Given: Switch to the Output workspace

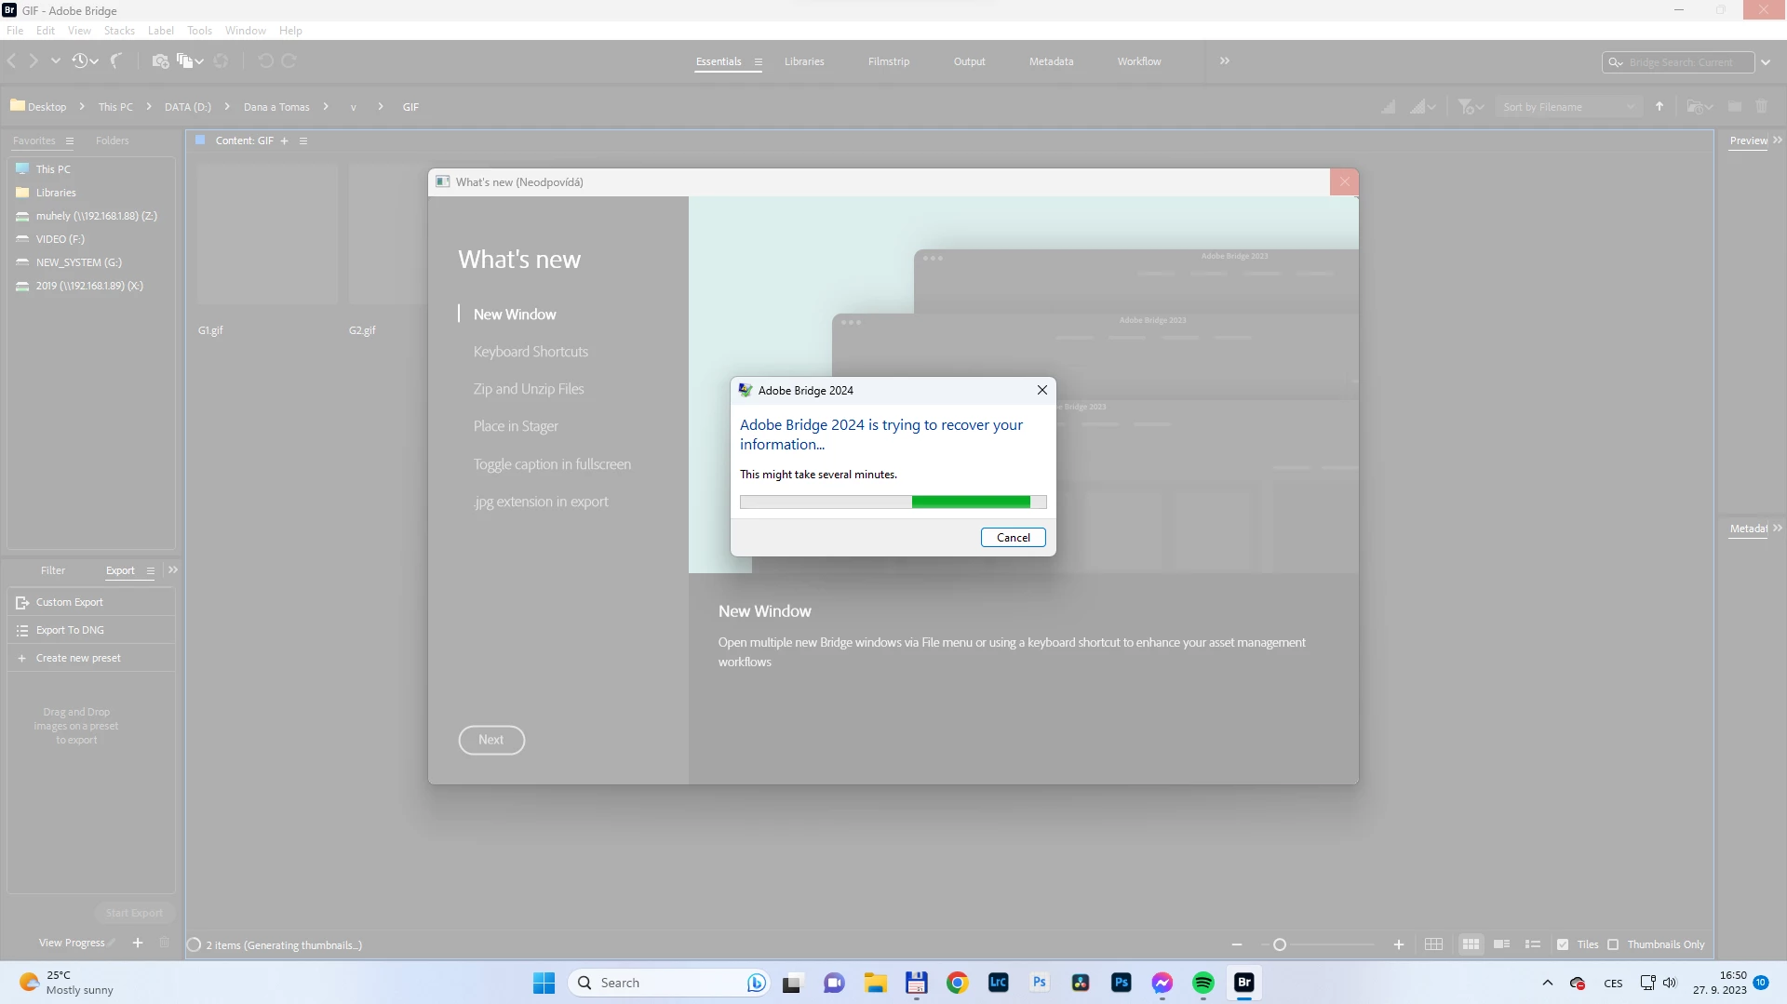Looking at the screenshot, I should coord(969,61).
